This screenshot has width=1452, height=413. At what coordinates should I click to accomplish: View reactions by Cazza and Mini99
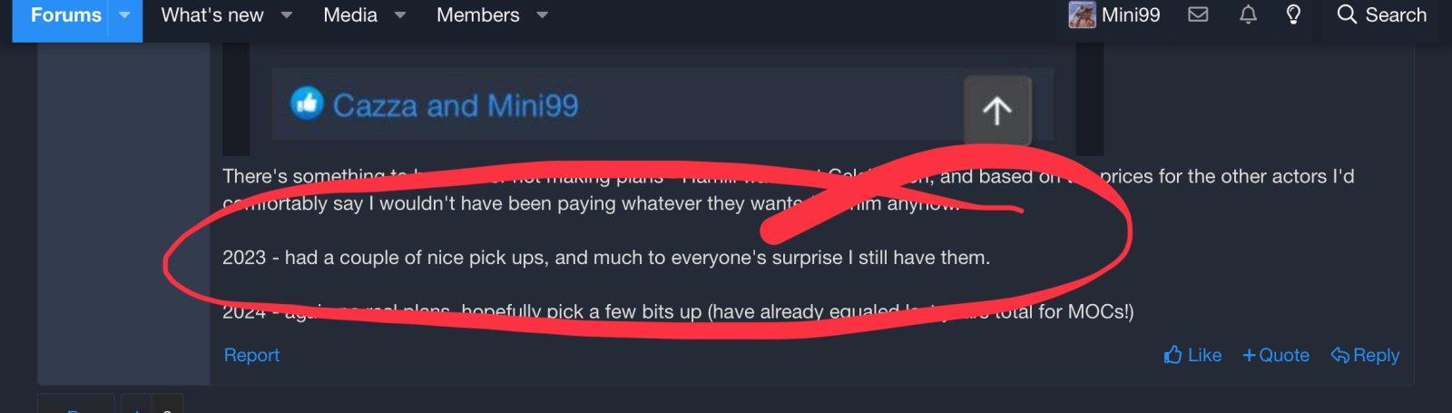455,105
